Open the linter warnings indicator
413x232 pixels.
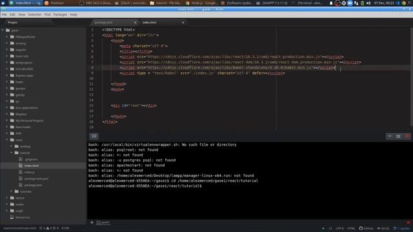(x=49, y=228)
